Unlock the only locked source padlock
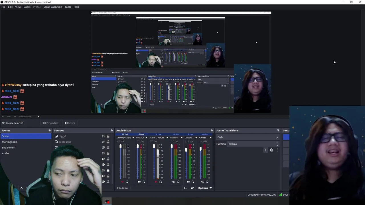This screenshot has width=365, height=205. (x=108, y=170)
